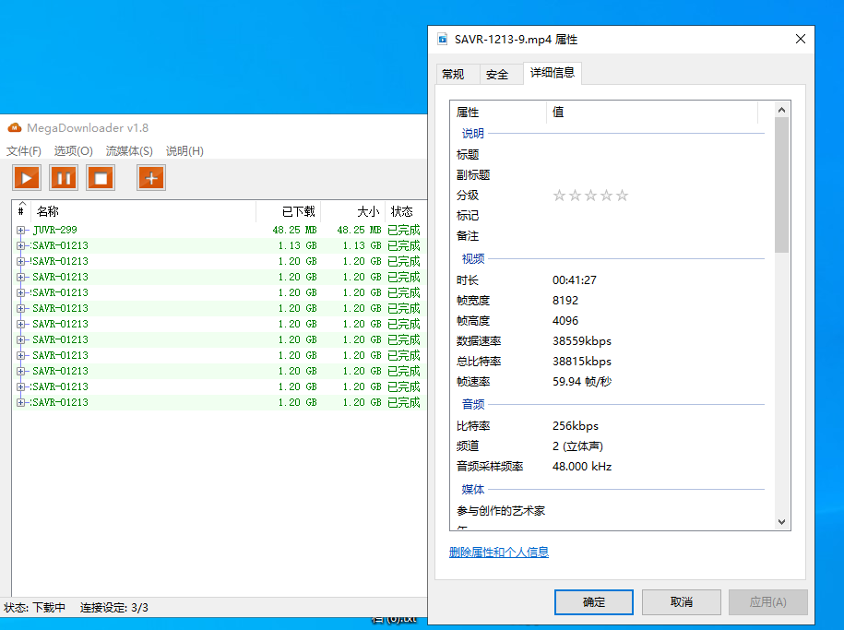Open the 选项(O) menu in MegaDownloader
Image resolution: width=844 pixels, height=630 pixels.
click(x=73, y=150)
